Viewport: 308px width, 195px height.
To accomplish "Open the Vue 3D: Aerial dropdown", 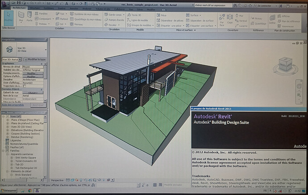I will (x=12, y=59).
